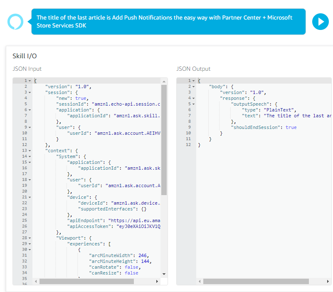333x292 pixels.
Task: Click line number 27 in JSON Input gutter
Action: tap(25, 232)
